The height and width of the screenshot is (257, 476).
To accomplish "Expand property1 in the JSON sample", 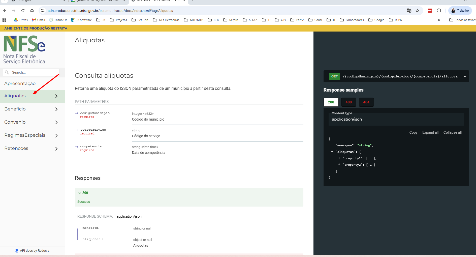I will click(339, 158).
